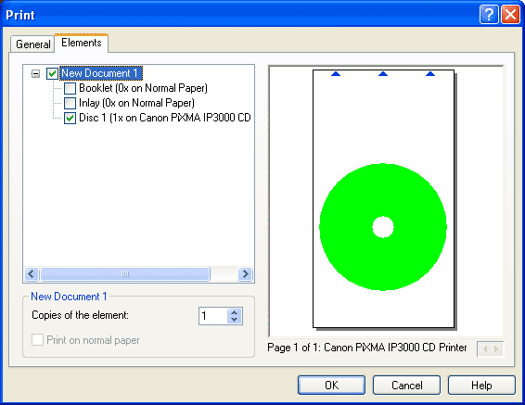This screenshot has width=525, height=405.
Task: Click the left scroll arrow in tree list
Action: tap(32, 274)
